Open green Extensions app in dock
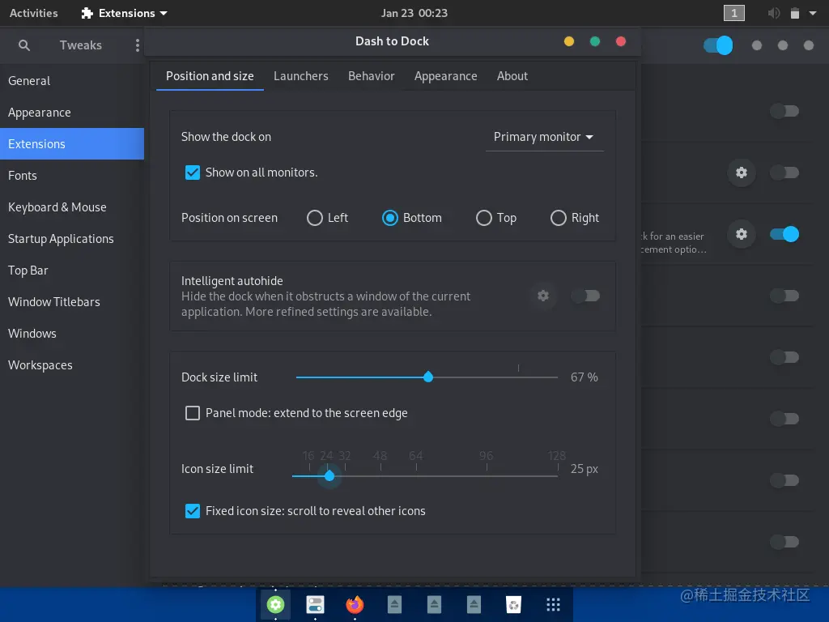The image size is (829, 622). click(x=275, y=604)
